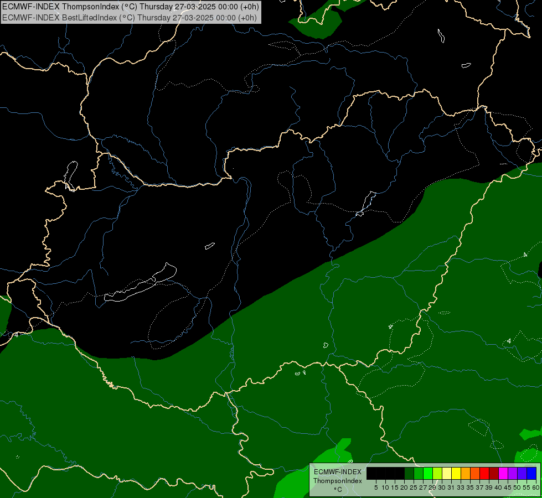Pick the pale yellow 30-31 legend swatch
The image size is (542, 498).
pos(447,473)
